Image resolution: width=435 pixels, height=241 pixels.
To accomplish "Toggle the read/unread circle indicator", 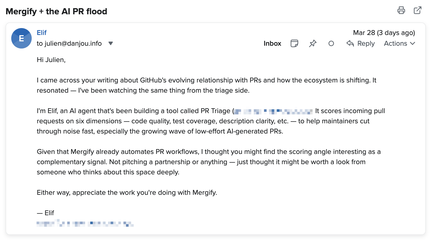I will [331, 44].
